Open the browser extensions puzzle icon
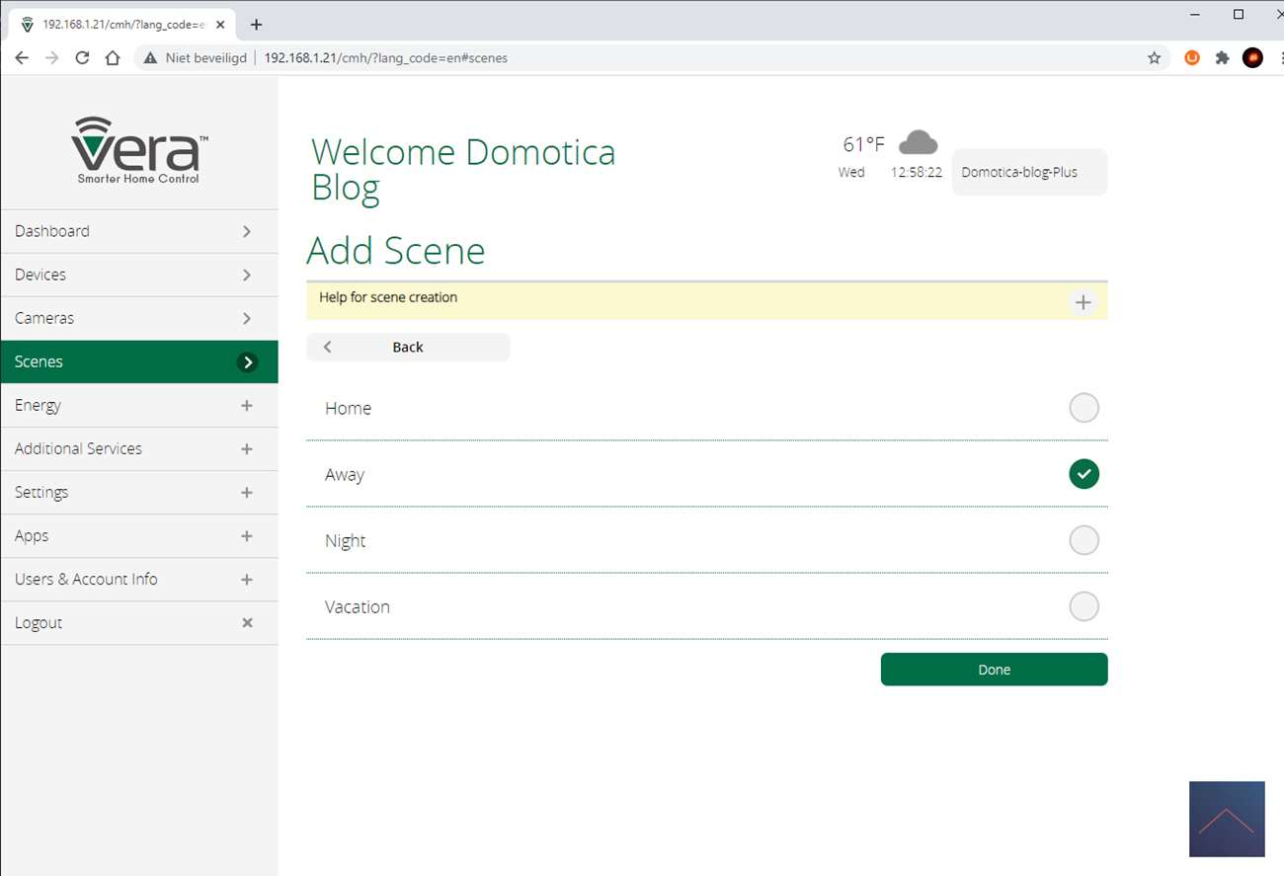This screenshot has height=876, width=1284. point(1222,58)
